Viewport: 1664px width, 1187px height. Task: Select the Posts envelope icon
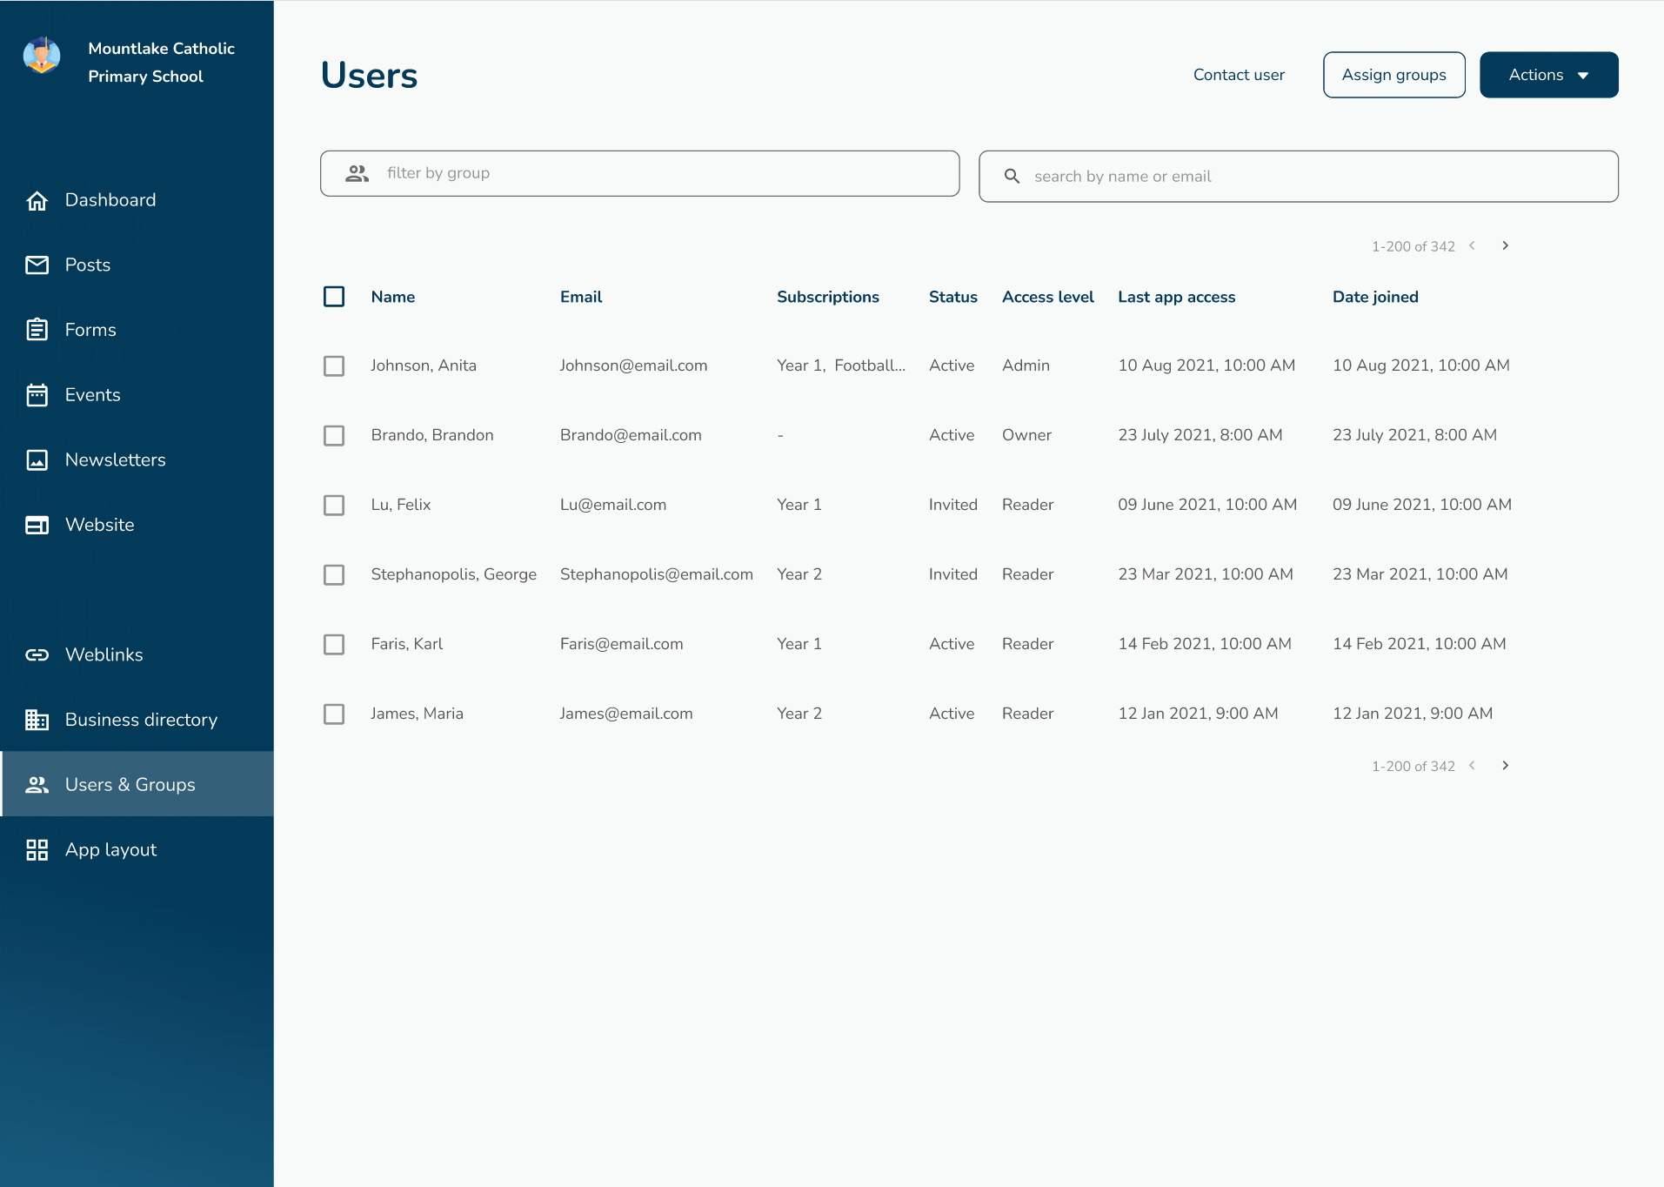tap(37, 265)
